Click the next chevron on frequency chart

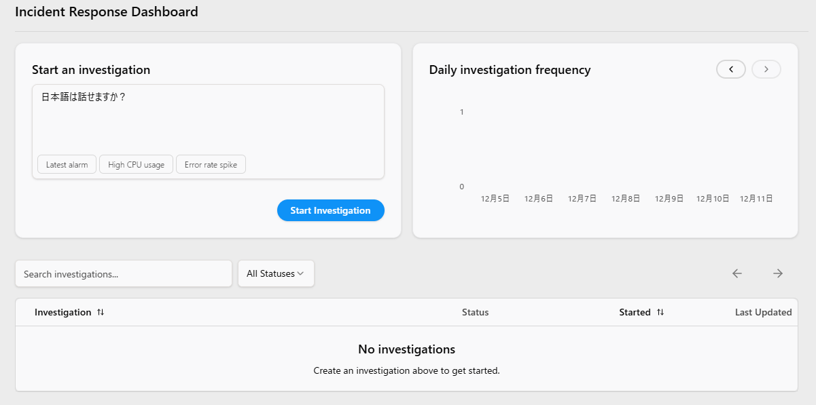point(766,69)
